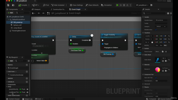Screen dimensions: 178x100
Task: Add a new event dispatcher with plus icon
Action: [27, 96]
